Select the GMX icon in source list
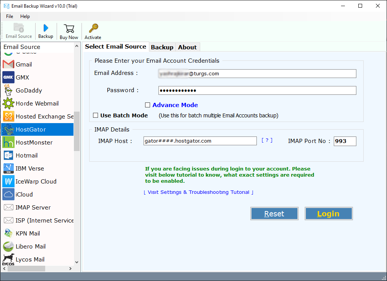The height and width of the screenshot is (281, 387). coord(8,77)
